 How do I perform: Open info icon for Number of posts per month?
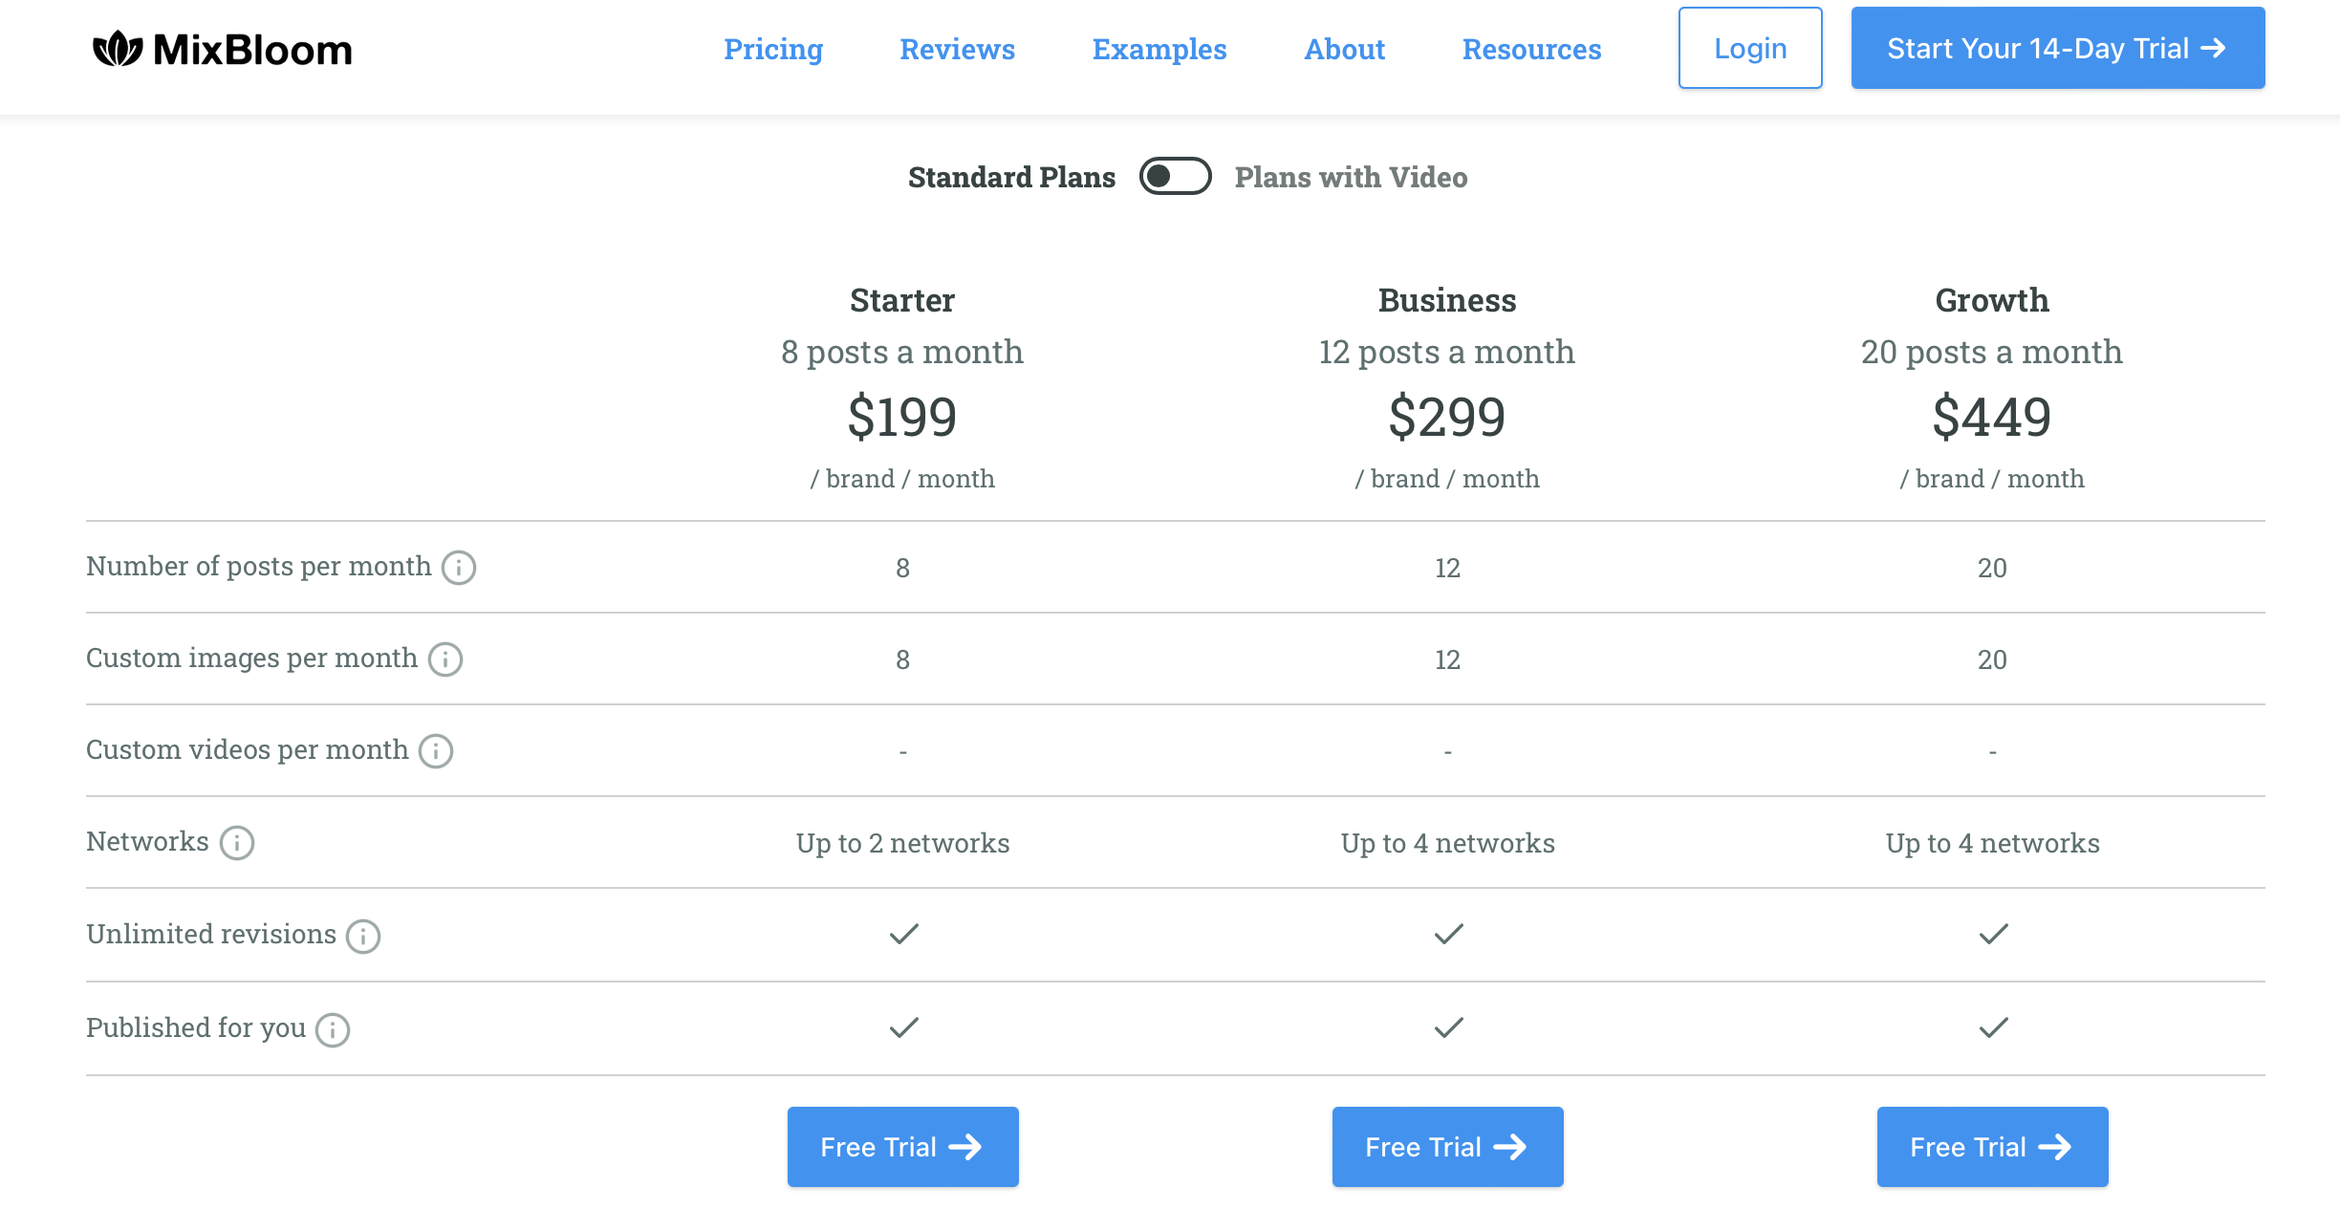coord(459,568)
